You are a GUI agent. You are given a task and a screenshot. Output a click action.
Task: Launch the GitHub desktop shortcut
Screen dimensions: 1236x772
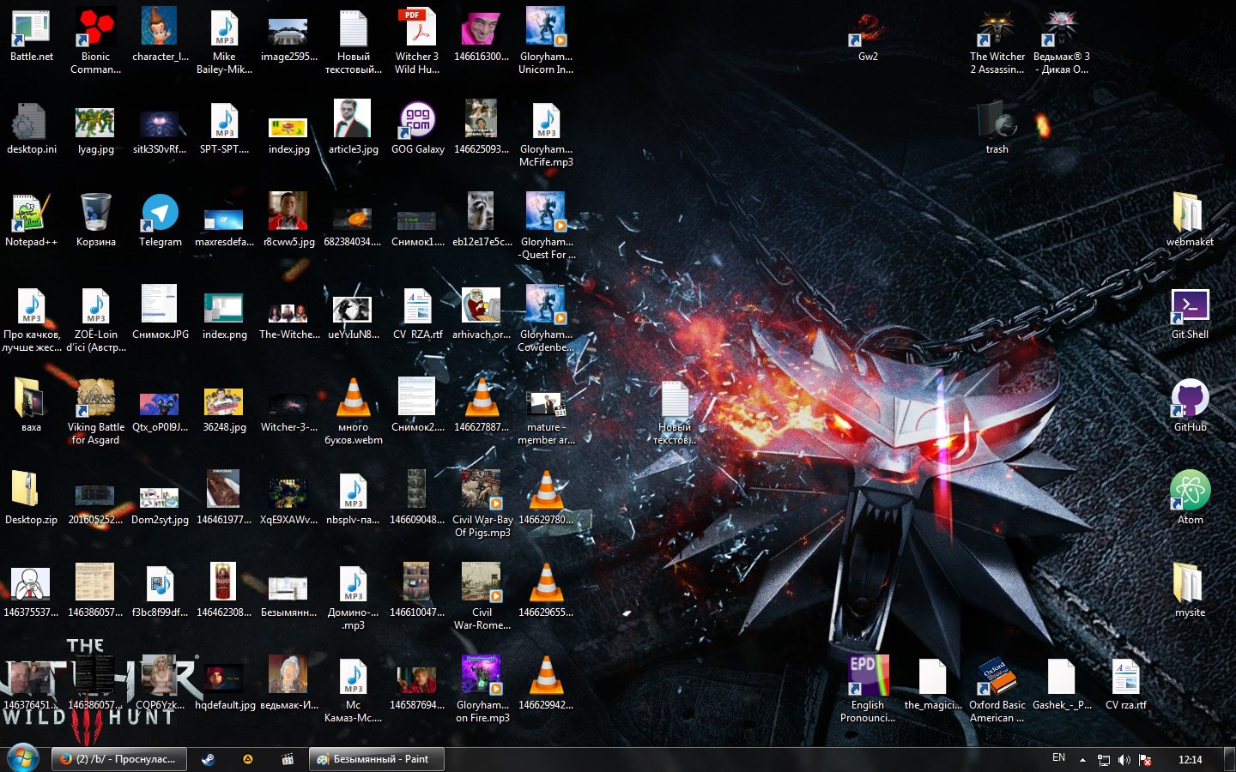(1190, 406)
